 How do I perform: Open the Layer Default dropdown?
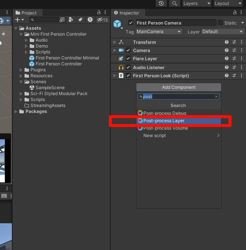223,32
